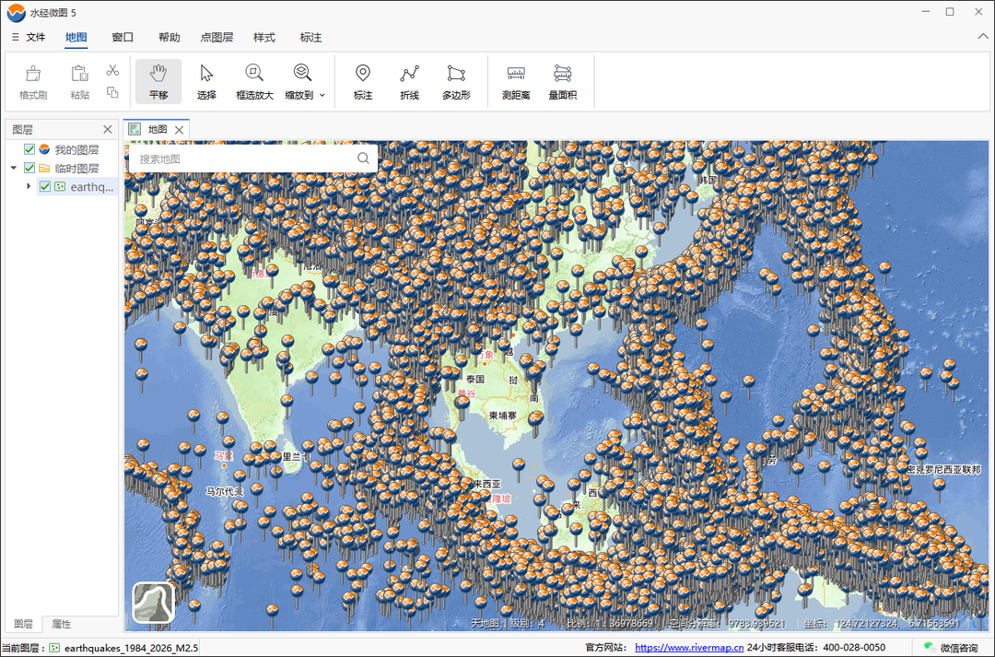Open the 帮助 ribbon tab

[169, 38]
